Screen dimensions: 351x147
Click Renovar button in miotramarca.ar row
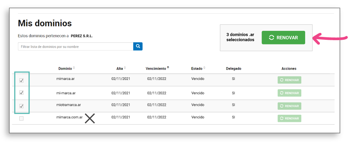289,106
